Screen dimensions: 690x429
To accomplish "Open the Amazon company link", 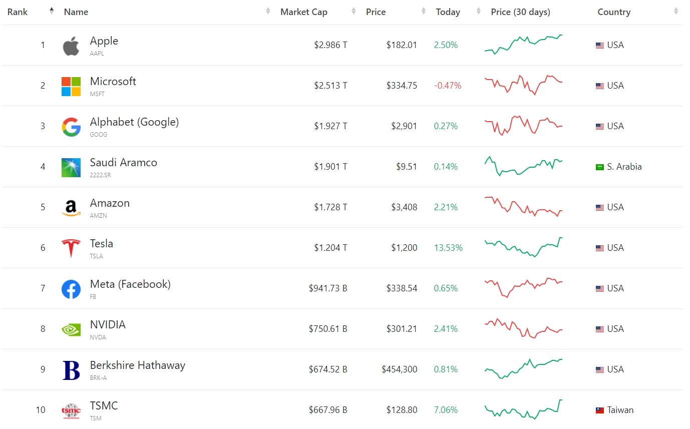I will coord(110,203).
